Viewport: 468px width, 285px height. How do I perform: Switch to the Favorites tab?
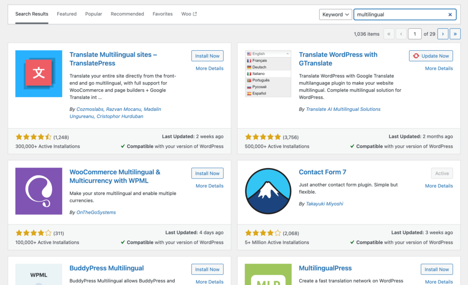tap(162, 14)
